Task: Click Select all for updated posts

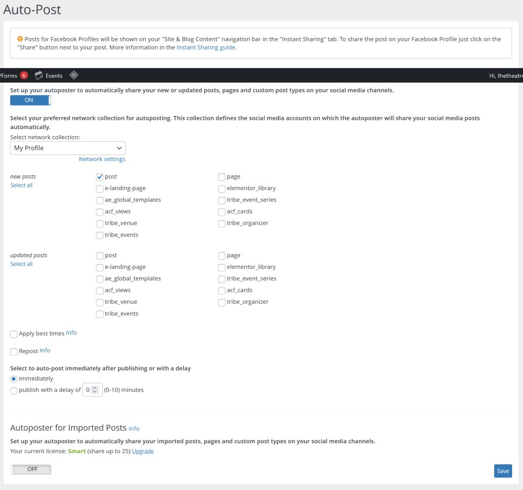Action: (x=21, y=264)
